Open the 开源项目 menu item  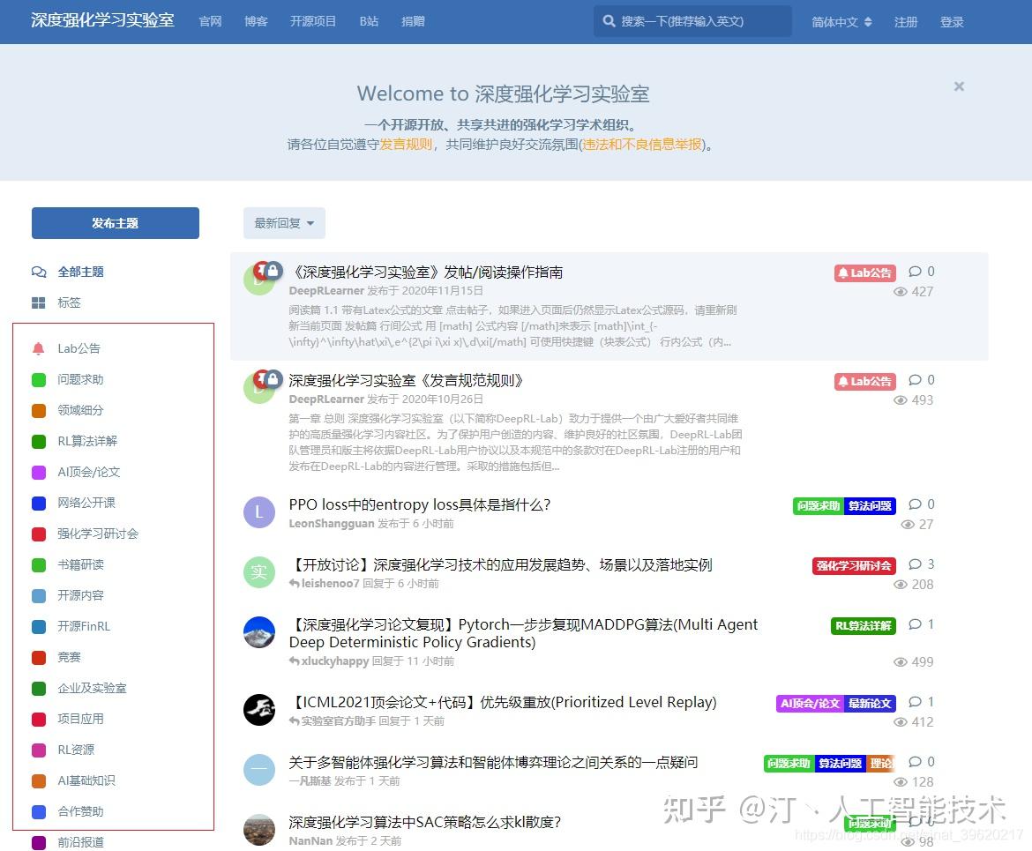(312, 21)
